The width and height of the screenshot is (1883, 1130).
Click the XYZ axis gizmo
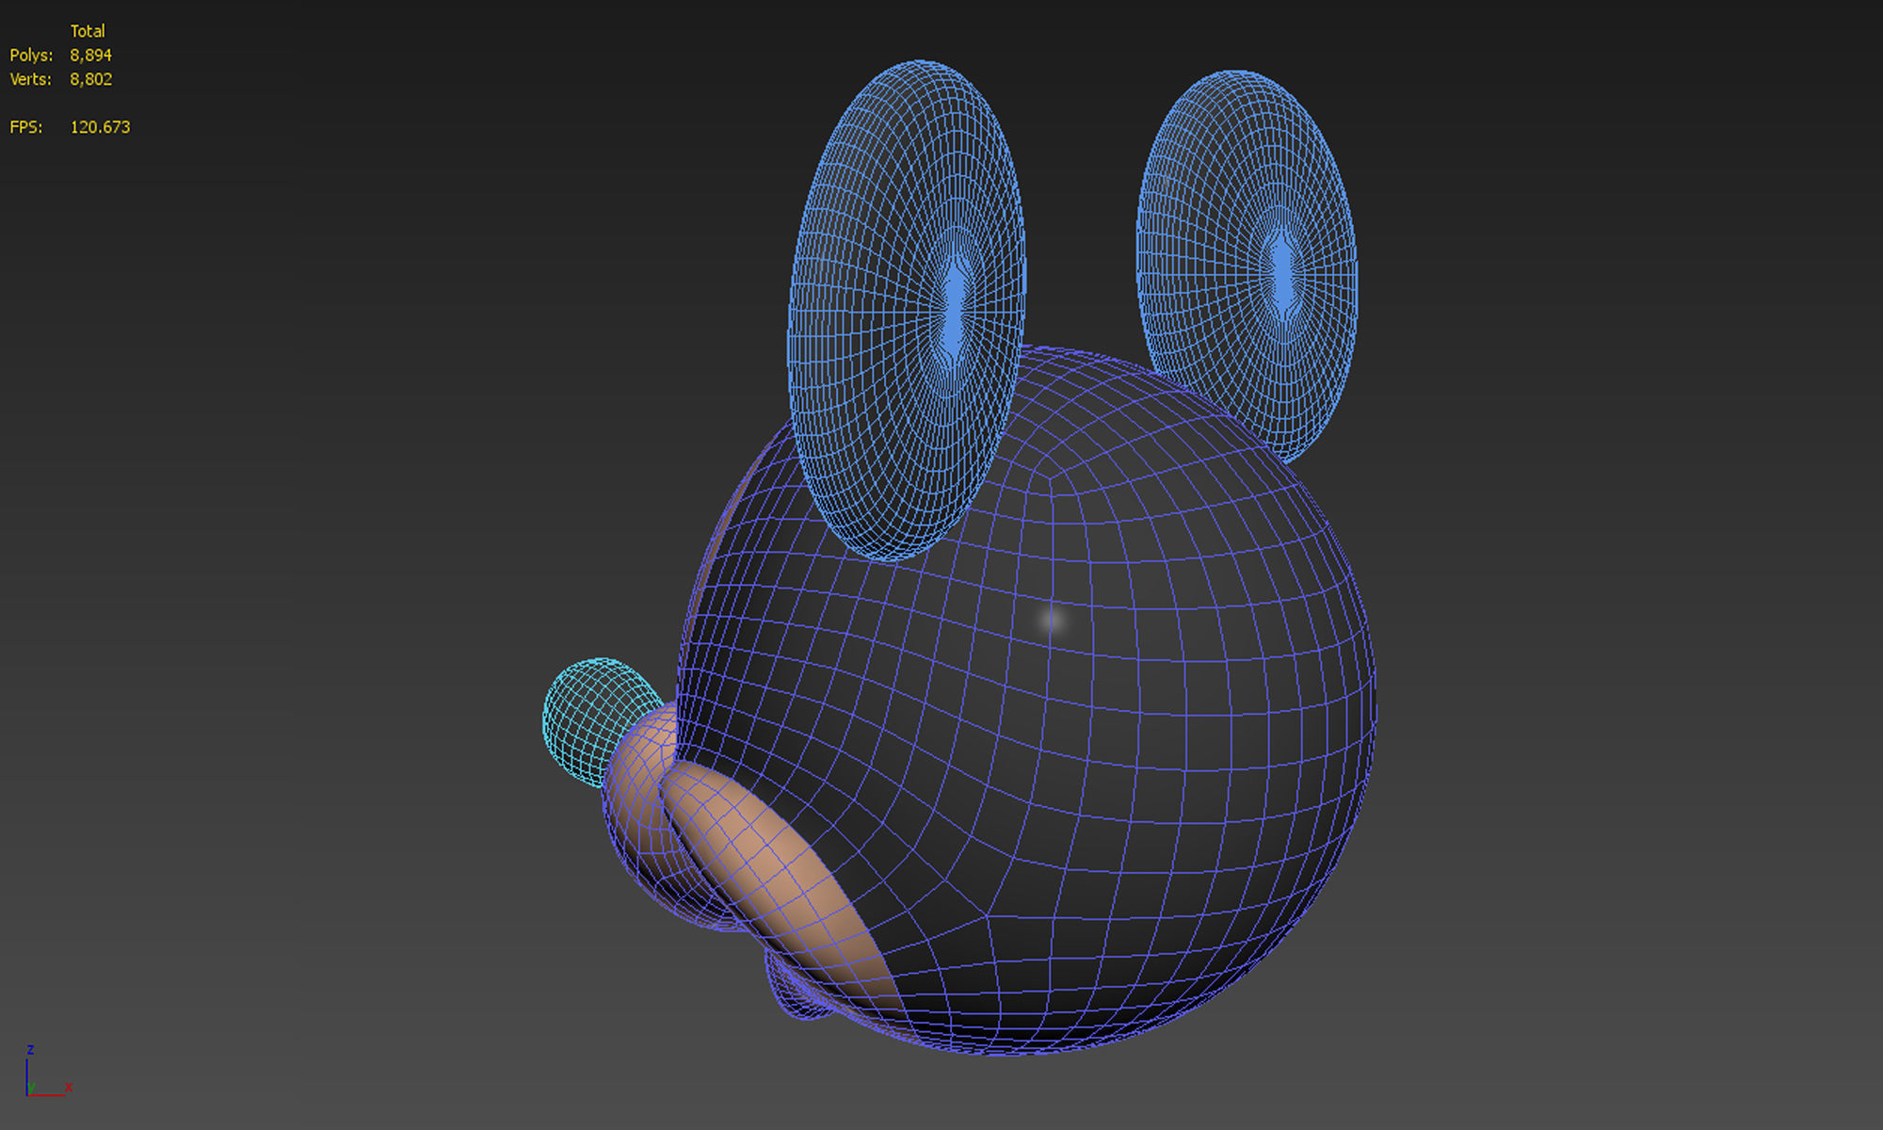47,1072
